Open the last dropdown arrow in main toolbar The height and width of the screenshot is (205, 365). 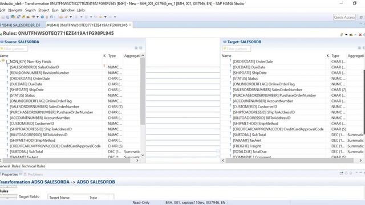(x=115, y=17)
